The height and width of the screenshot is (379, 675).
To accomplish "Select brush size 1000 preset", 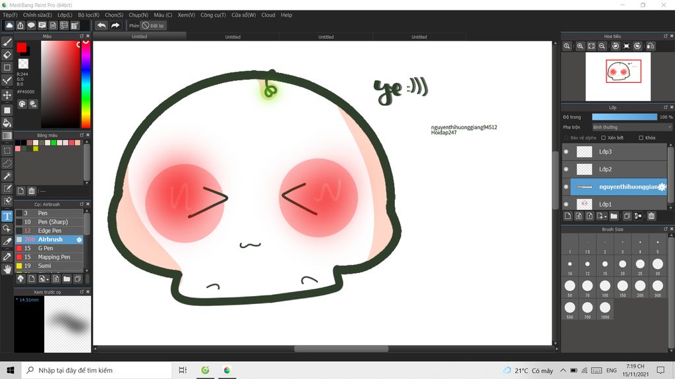I will 605,309.
